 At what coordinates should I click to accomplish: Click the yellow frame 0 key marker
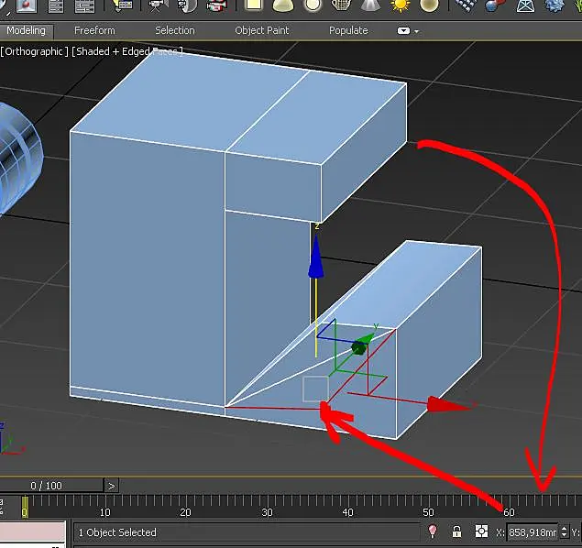tap(25, 507)
